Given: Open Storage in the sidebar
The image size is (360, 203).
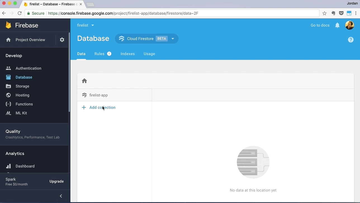Looking at the screenshot, I should point(22,86).
